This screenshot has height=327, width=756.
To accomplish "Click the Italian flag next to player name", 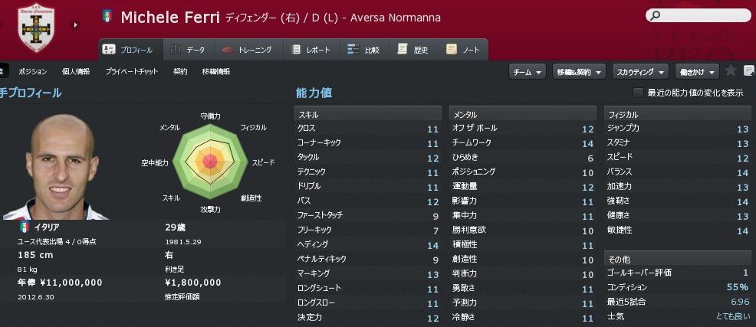I will click(107, 17).
